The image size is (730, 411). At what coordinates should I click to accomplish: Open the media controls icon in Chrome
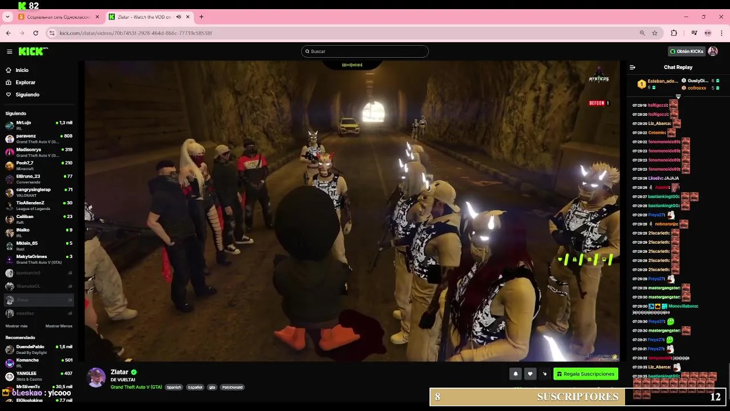click(x=694, y=33)
